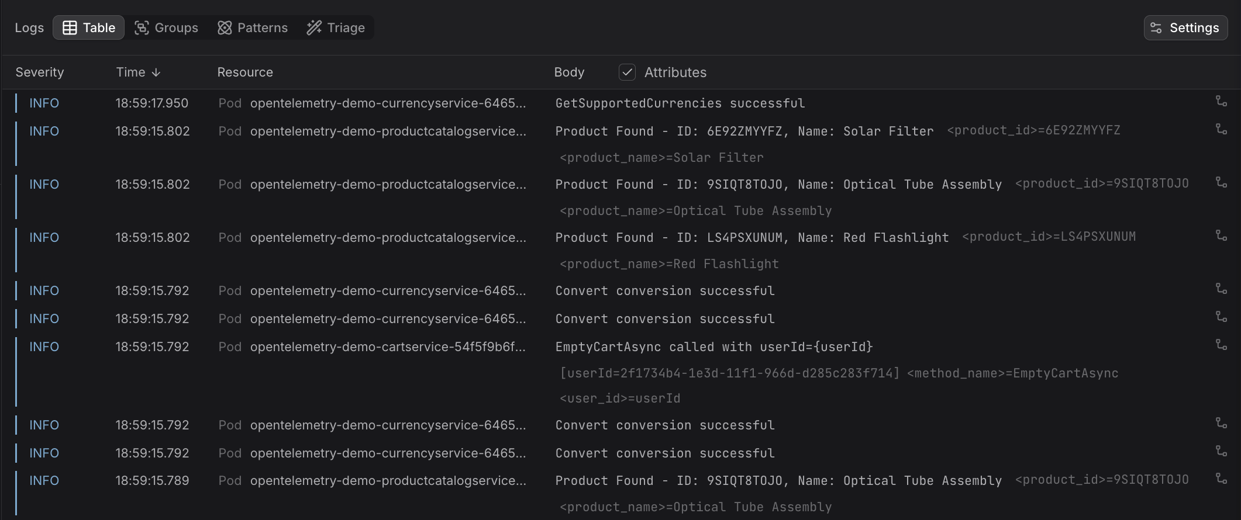Toggle attributes display off via Body header checkbox
Screen dimensions: 1241x520
[626, 72]
